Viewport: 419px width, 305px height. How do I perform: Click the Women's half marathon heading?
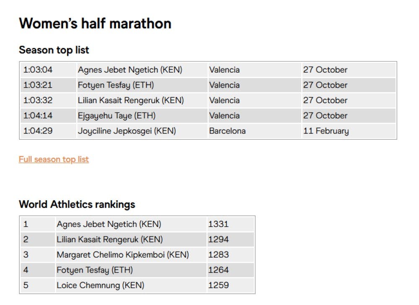(x=95, y=23)
